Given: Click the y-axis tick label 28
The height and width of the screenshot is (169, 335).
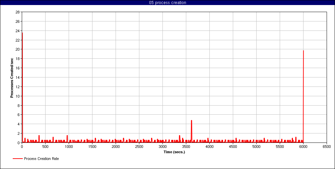Looking at the screenshot, I should (18, 12).
